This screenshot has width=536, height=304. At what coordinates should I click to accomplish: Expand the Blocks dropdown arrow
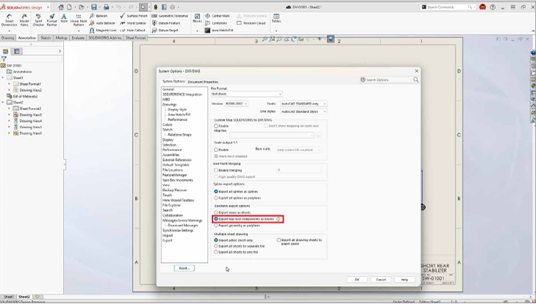point(197,31)
